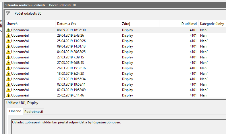
Task: Switch to the Podrobnosti tab
Action: click(33, 112)
